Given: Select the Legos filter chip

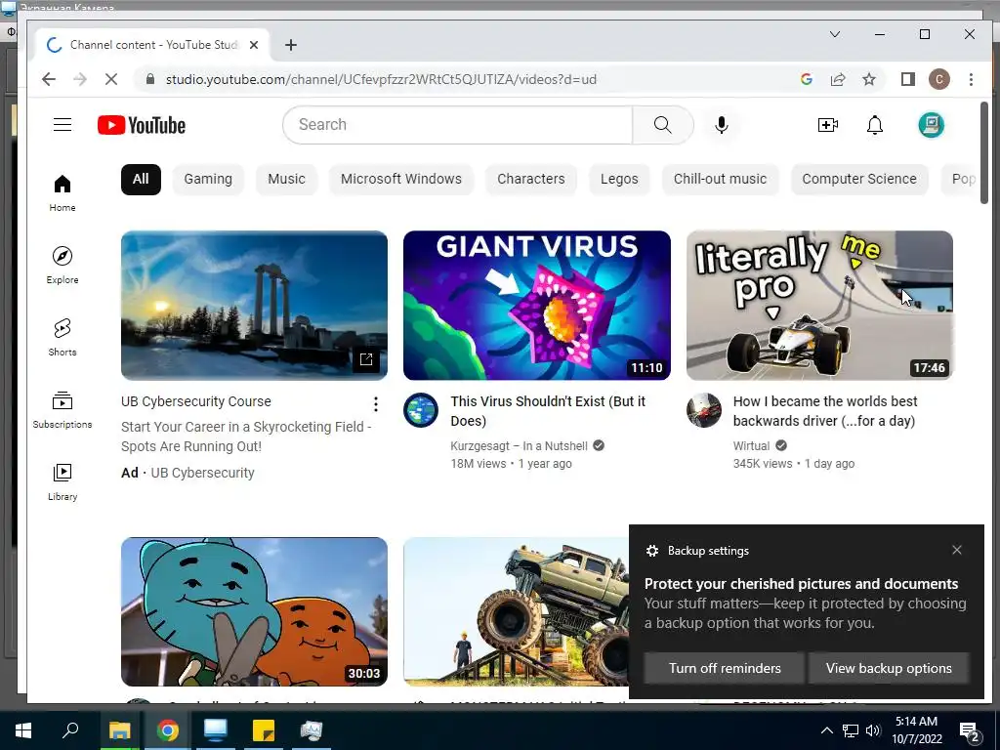Looking at the screenshot, I should (619, 180).
